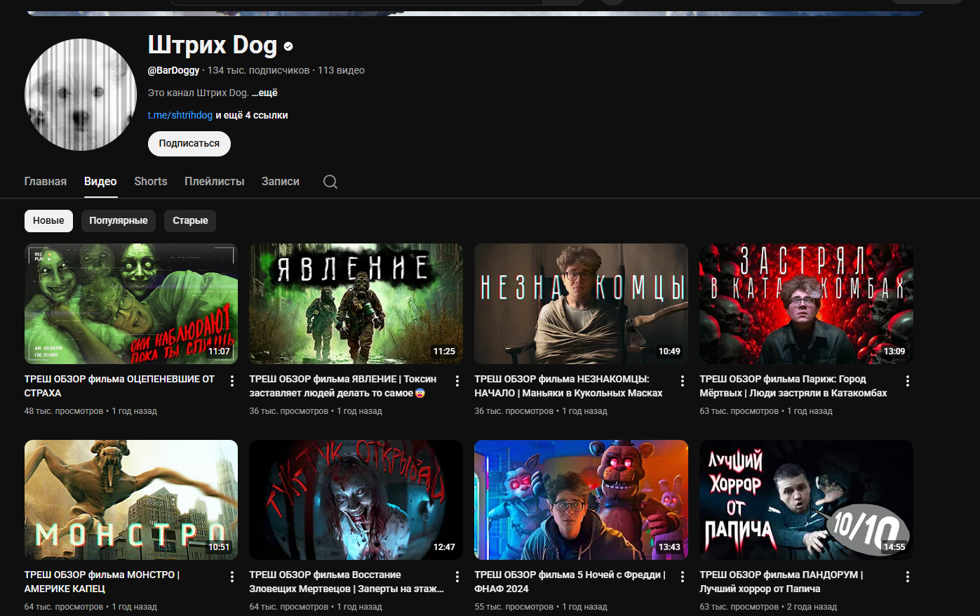Click the @BarDoggy channel handle

point(174,70)
